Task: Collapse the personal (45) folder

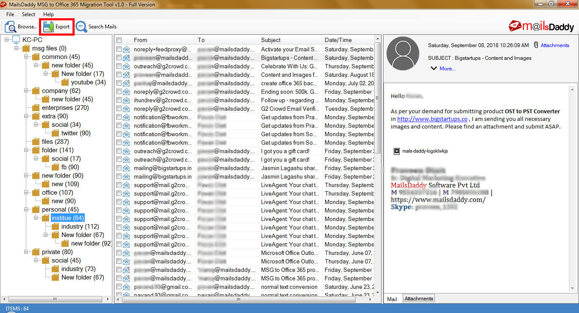Action: (x=26, y=210)
